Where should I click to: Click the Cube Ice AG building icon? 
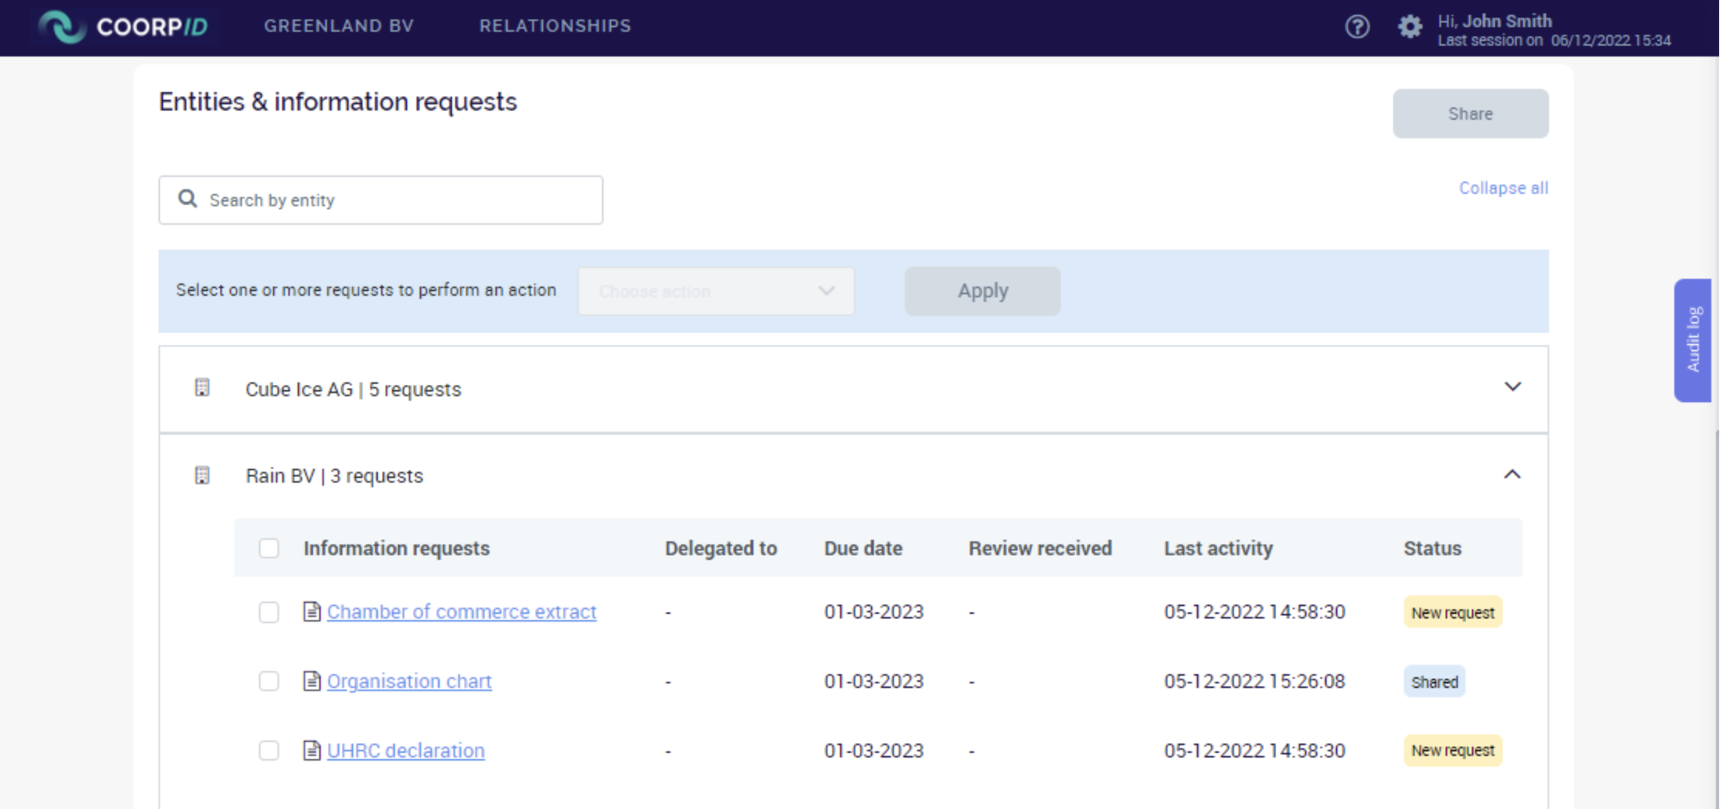tap(201, 388)
